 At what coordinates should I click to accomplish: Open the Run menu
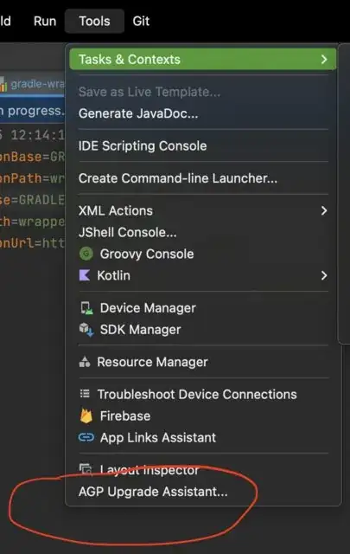click(45, 21)
